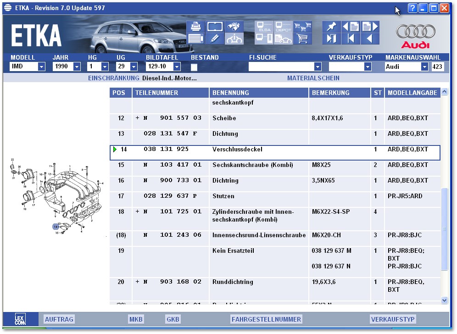The height and width of the screenshot is (334, 457).
Task: Open the MARKENAUSWAHL Audi dropdown
Action: click(x=424, y=67)
